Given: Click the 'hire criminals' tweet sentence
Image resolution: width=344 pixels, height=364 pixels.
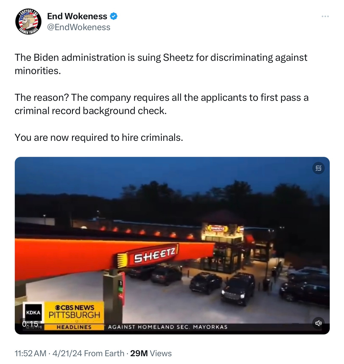Looking at the screenshot, I should click(x=99, y=137).
